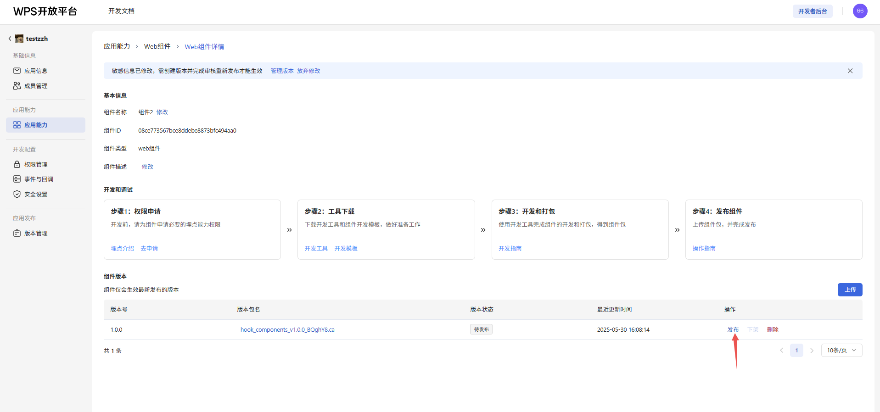Click the 版本管理 clipboard icon

(x=17, y=233)
